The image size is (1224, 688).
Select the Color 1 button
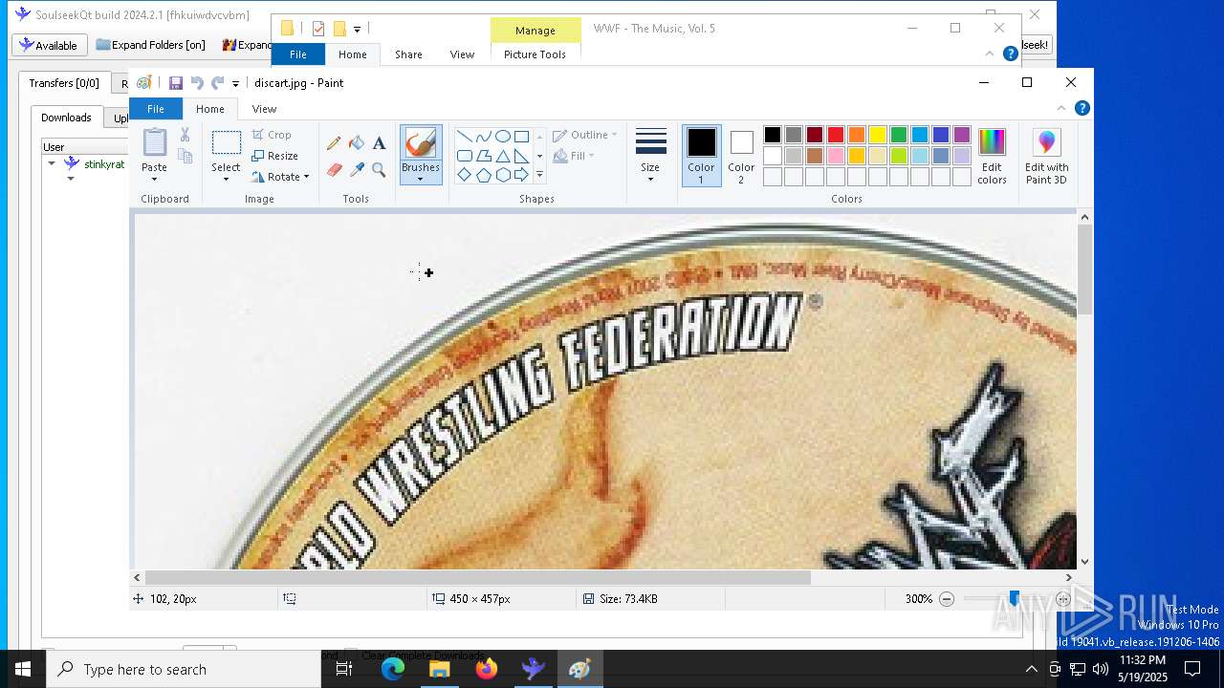(701, 156)
